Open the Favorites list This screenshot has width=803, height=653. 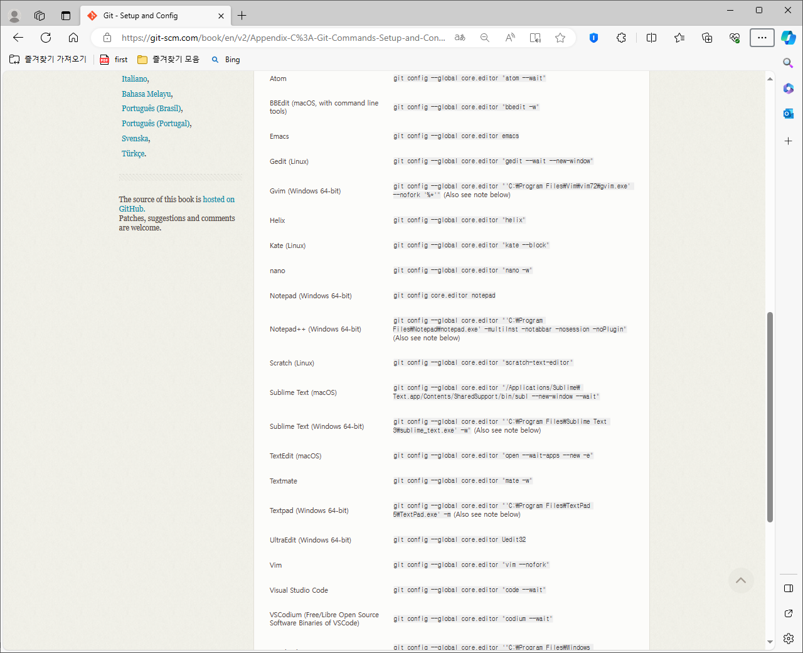[x=679, y=38]
